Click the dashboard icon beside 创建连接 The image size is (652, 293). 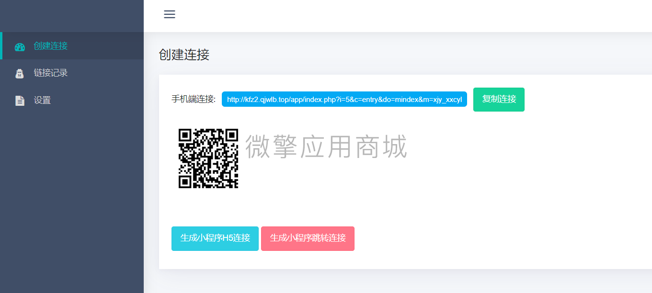(x=20, y=46)
